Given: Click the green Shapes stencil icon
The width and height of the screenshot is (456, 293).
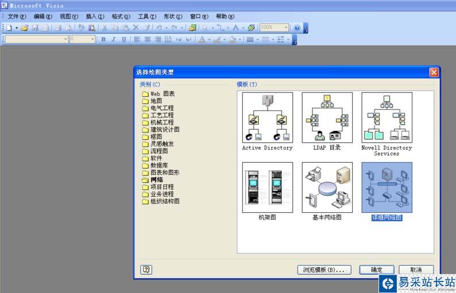Looking at the screenshot, I should coord(192,28).
